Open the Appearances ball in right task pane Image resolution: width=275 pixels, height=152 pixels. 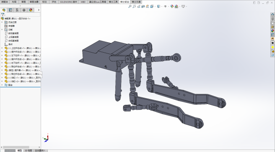tap(272, 31)
